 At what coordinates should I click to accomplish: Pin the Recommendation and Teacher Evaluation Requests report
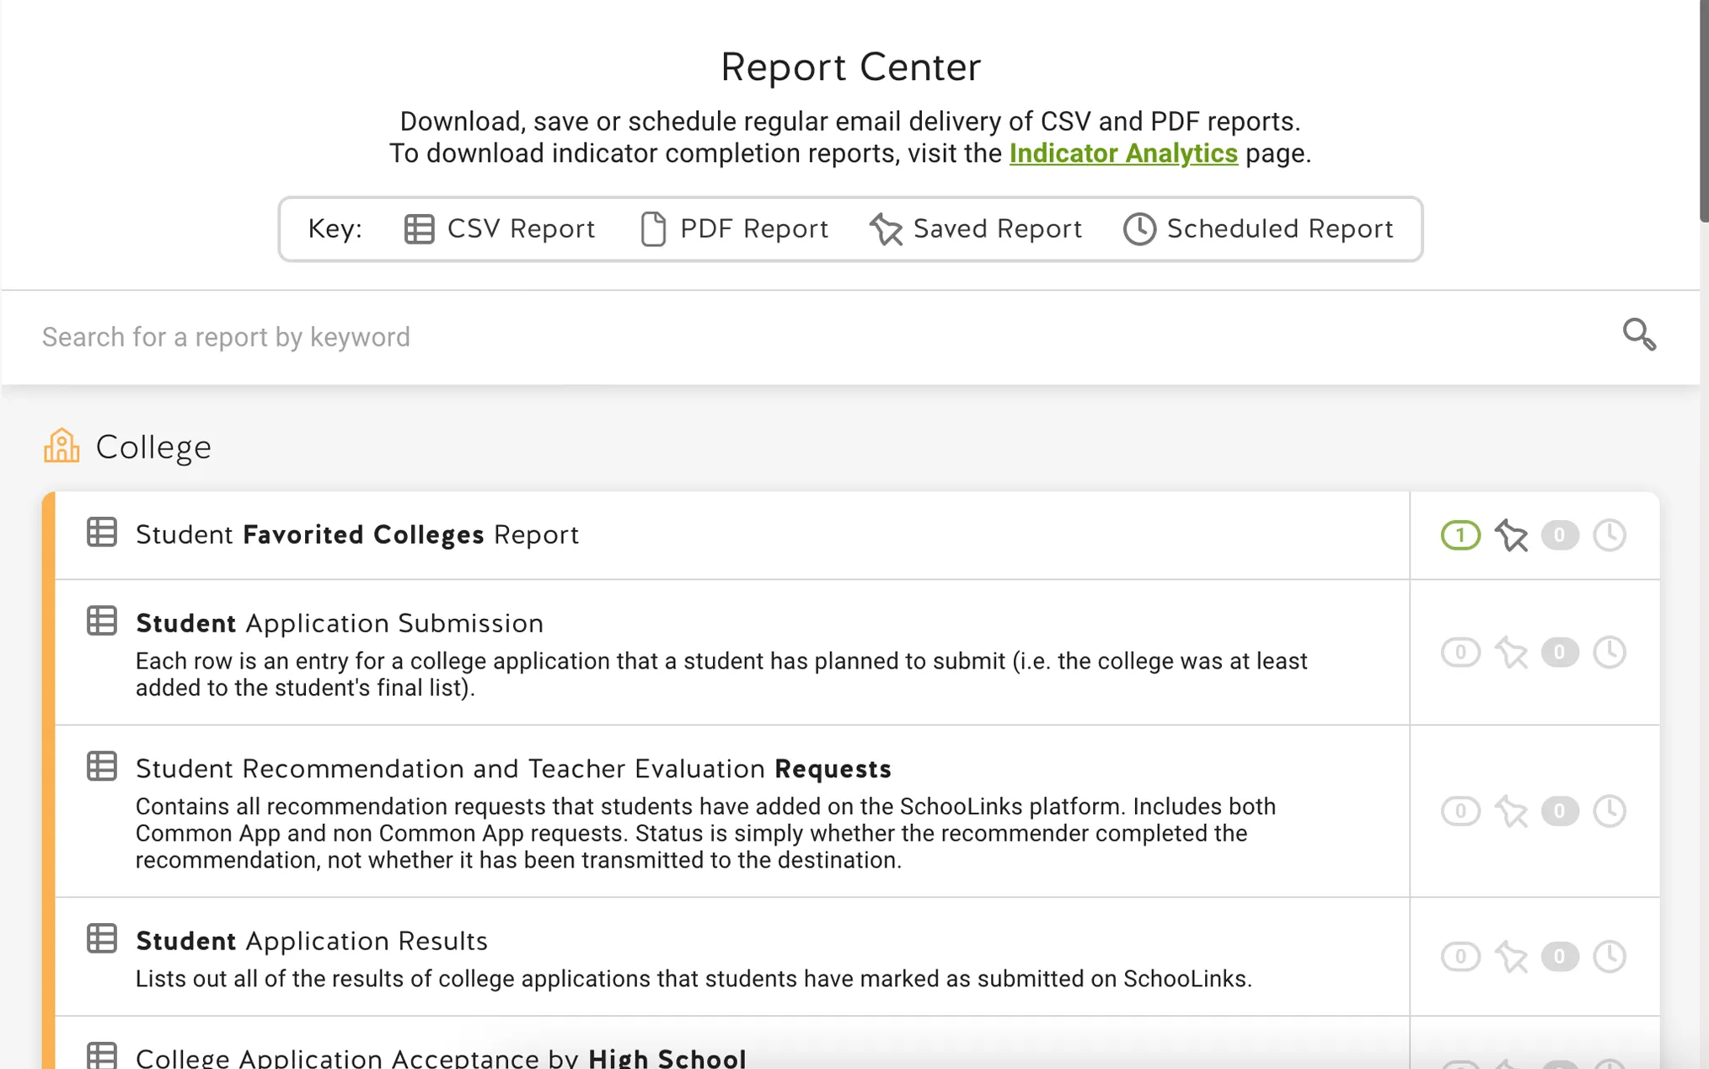pos(1511,811)
